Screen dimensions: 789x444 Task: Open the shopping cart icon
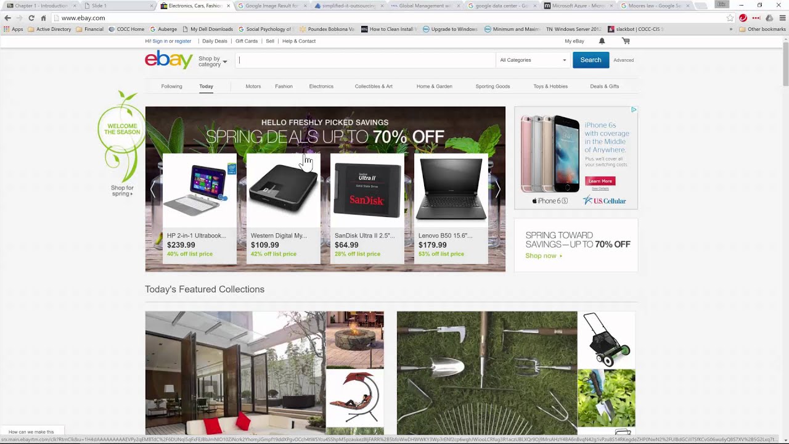coord(626,41)
